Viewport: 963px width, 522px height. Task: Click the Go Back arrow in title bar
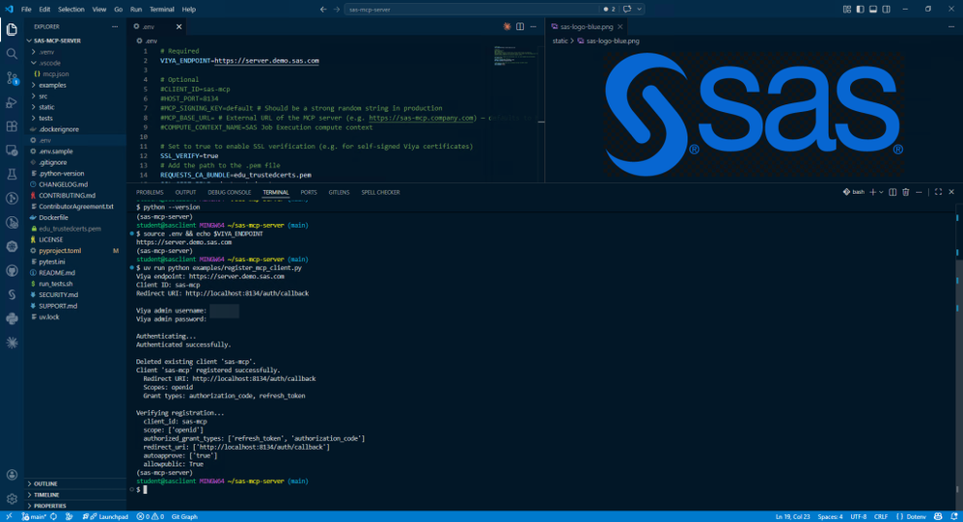[323, 10]
